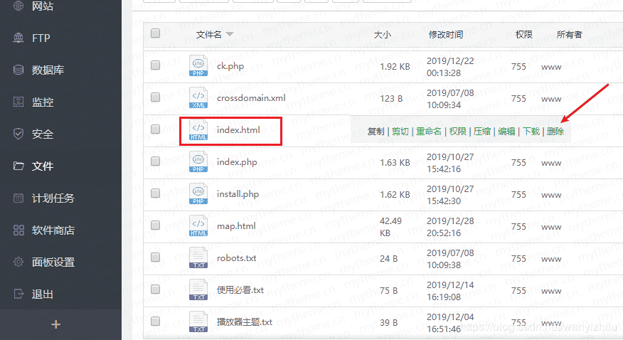Click 删除 action for index.html

coord(555,132)
